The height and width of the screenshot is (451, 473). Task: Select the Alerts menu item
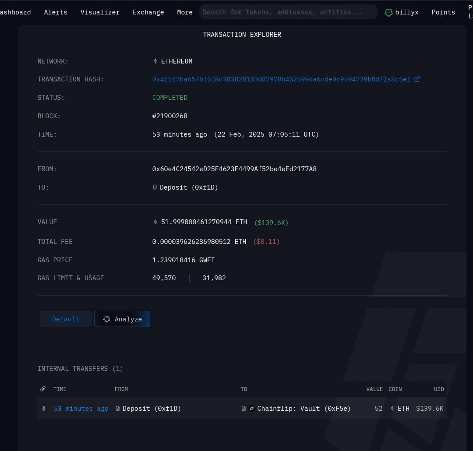[56, 12]
